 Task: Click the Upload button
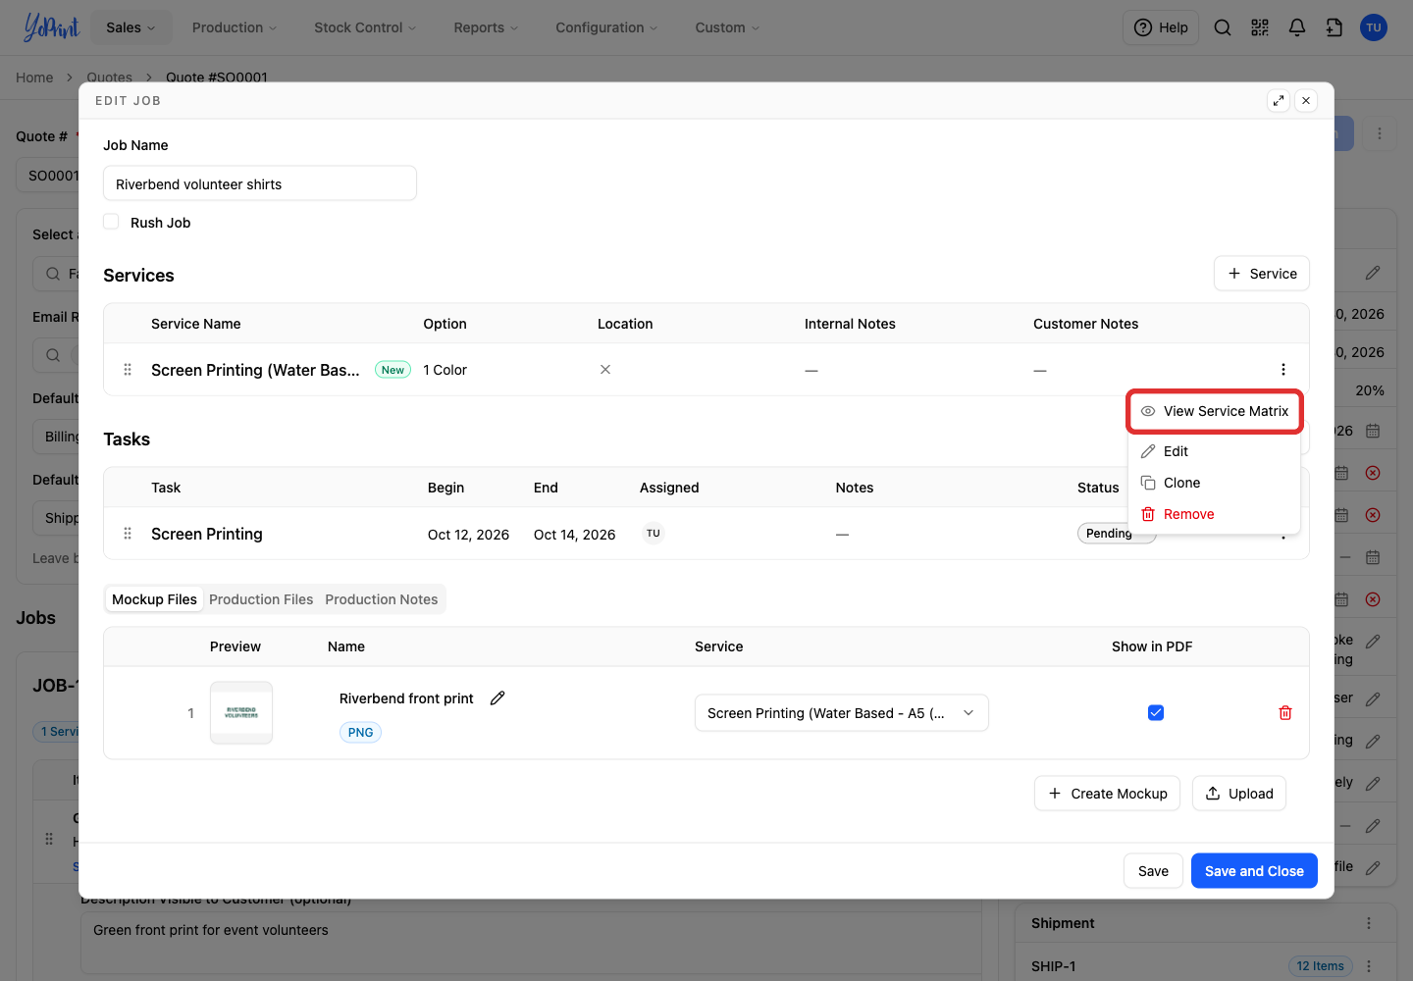(x=1239, y=794)
